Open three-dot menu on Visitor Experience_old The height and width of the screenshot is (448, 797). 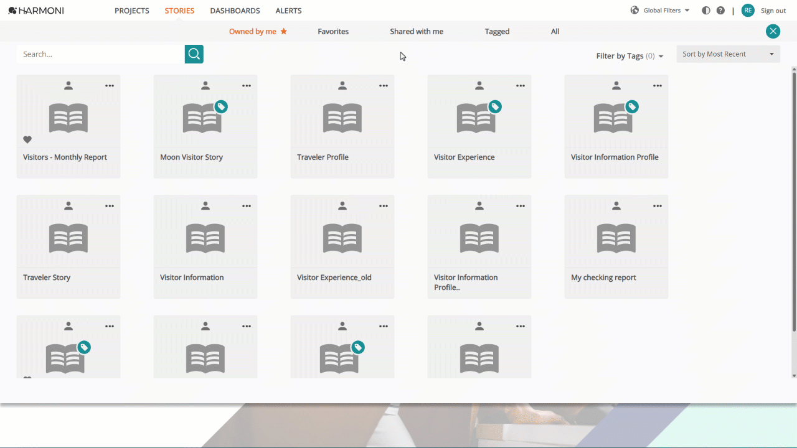point(384,206)
